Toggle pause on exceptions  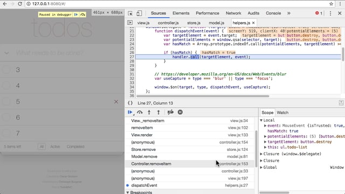(180, 112)
